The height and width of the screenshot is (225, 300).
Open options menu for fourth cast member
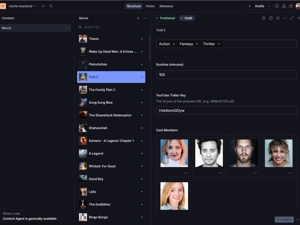click(290, 173)
